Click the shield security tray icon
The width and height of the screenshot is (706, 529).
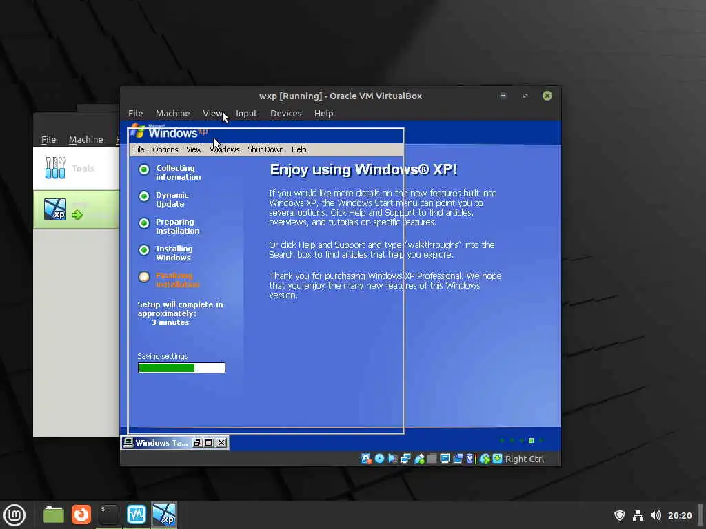pos(620,515)
